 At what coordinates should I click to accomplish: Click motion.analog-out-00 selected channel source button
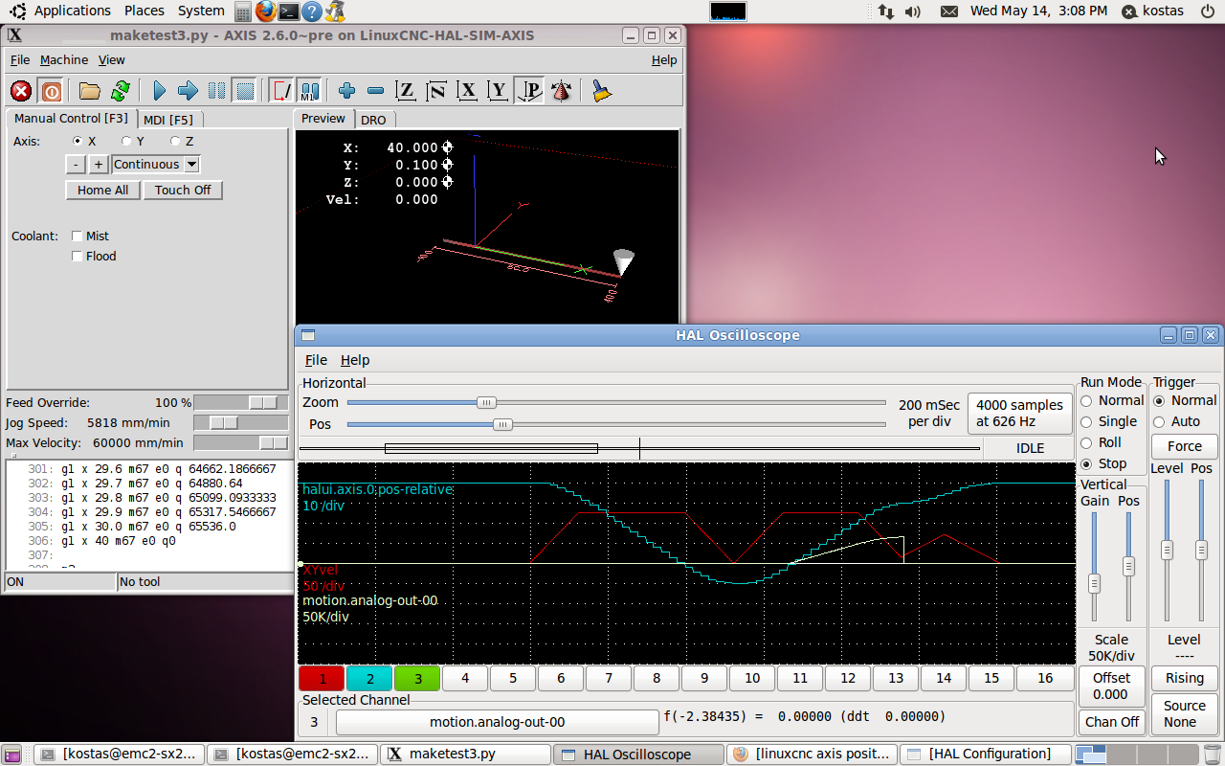[497, 722]
